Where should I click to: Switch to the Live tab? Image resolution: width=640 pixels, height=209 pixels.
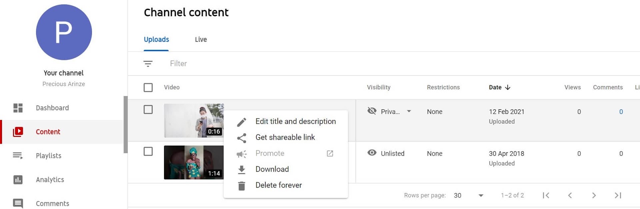[201, 39]
